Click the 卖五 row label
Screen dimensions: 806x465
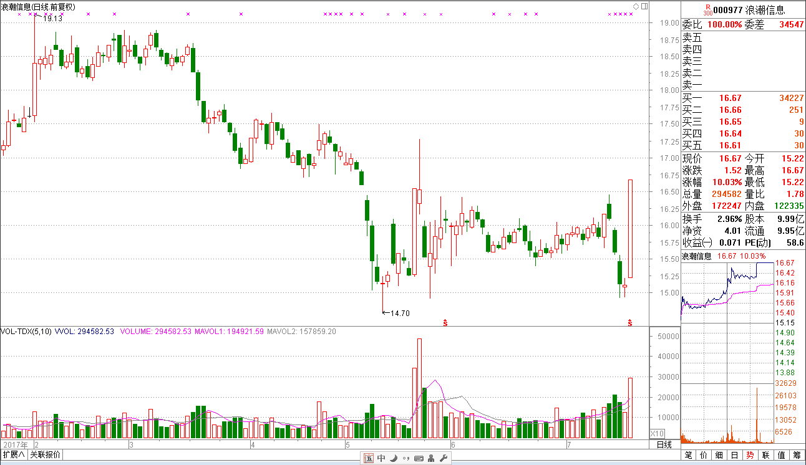pyautogui.click(x=692, y=37)
